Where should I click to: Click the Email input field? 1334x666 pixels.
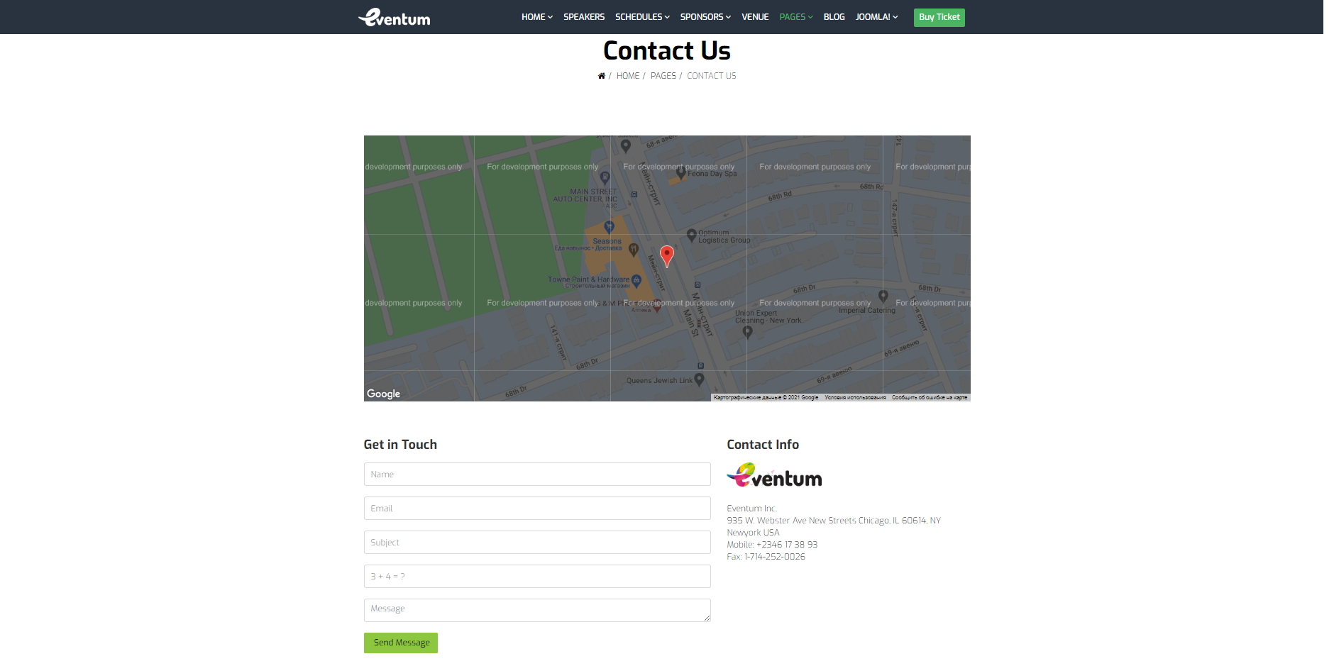tap(537, 509)
